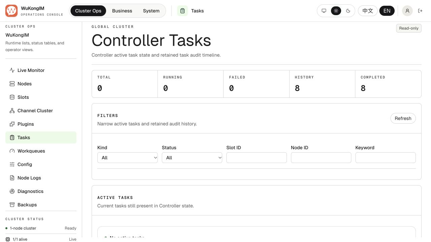Open Nodes page in sidebar

click(41, 84)
